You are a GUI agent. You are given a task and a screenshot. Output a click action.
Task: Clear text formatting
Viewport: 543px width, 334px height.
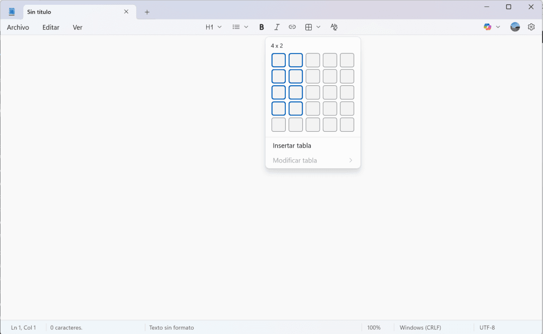pyautogui.click(x=334, y=26)
